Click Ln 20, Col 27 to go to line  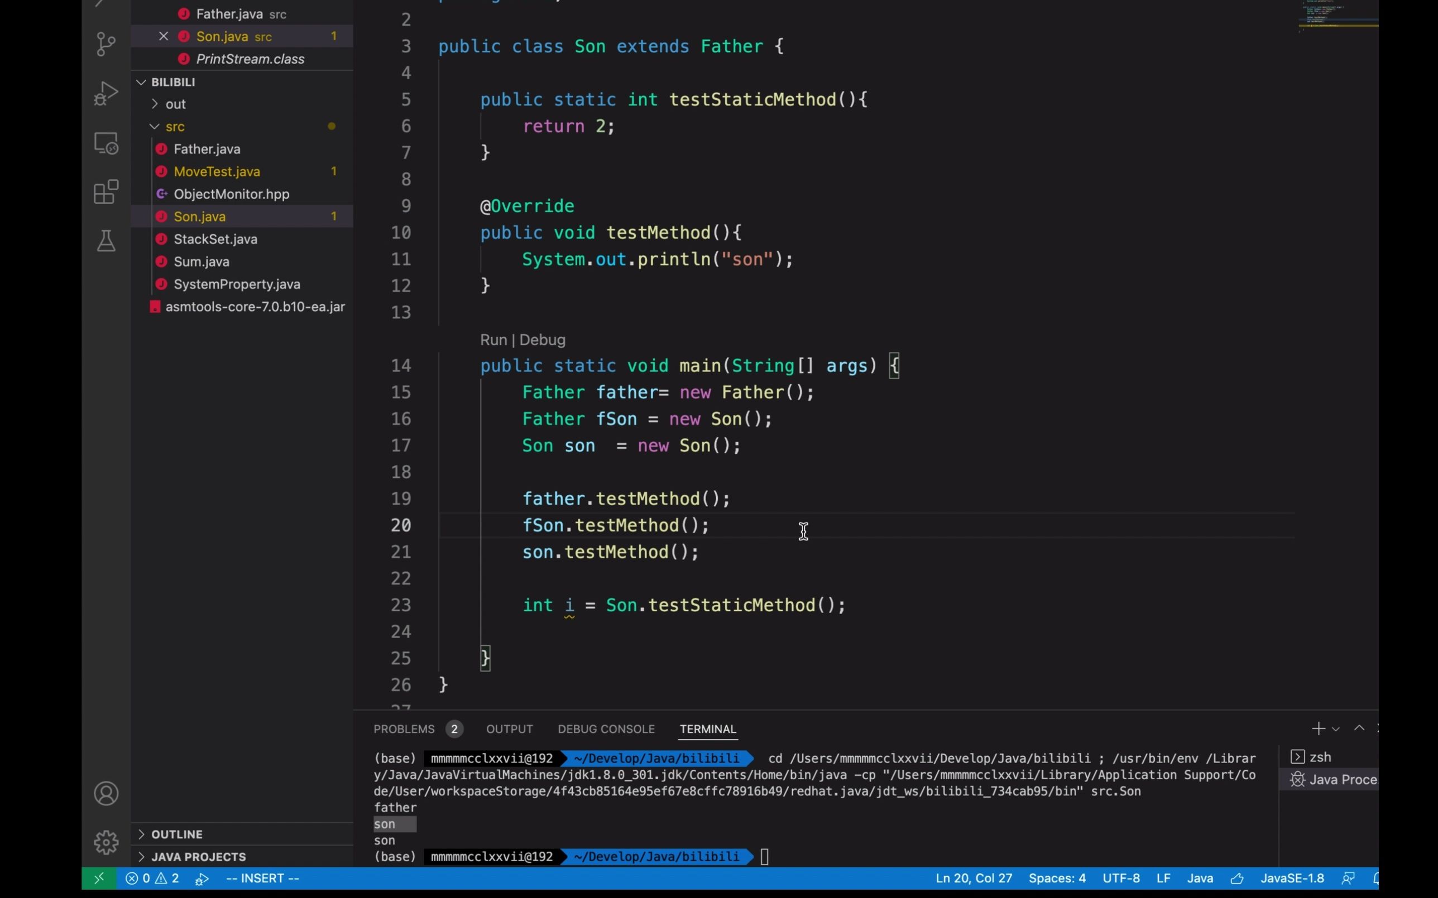click(x=974, y=878)
